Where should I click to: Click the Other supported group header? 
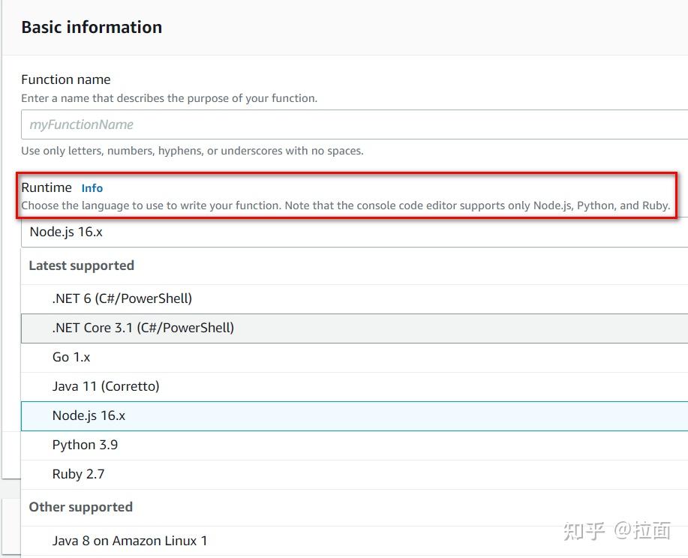coord(80,507)
